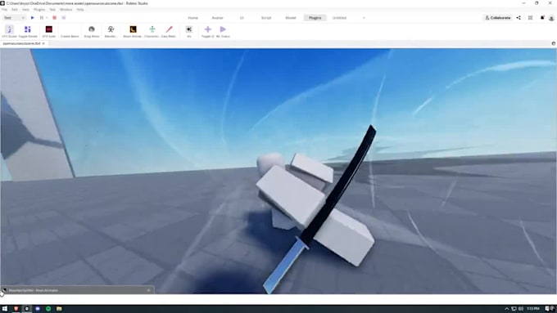This screenshot has height=313, width=557.
Task: Click the taskbar clock
Action: pos(533,309)
